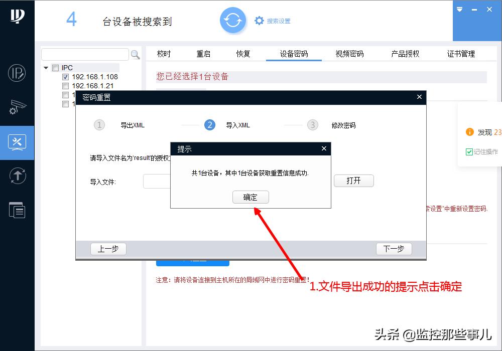Check the IPC group checkbox
The image size is (502, 351).
pyautogui.click(x=56, y=67)
